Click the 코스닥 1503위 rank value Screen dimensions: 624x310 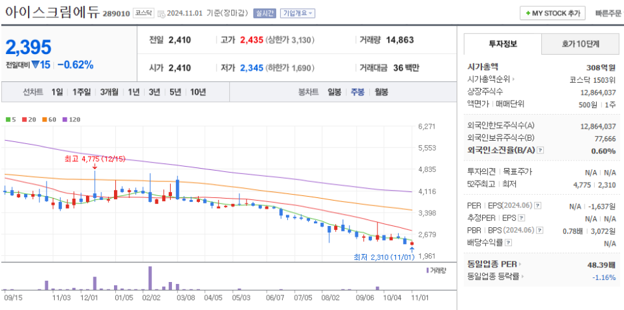(593, 79)
